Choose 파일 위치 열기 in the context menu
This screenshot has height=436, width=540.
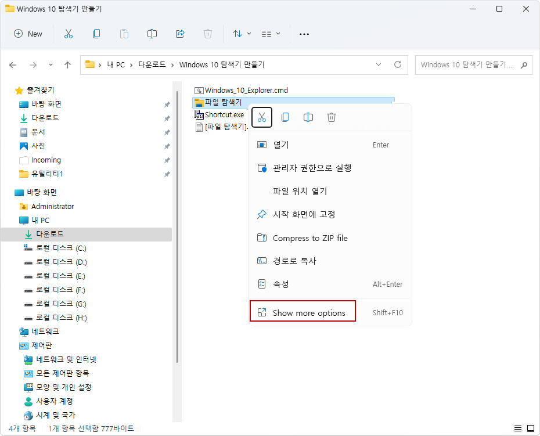[330, 191]
